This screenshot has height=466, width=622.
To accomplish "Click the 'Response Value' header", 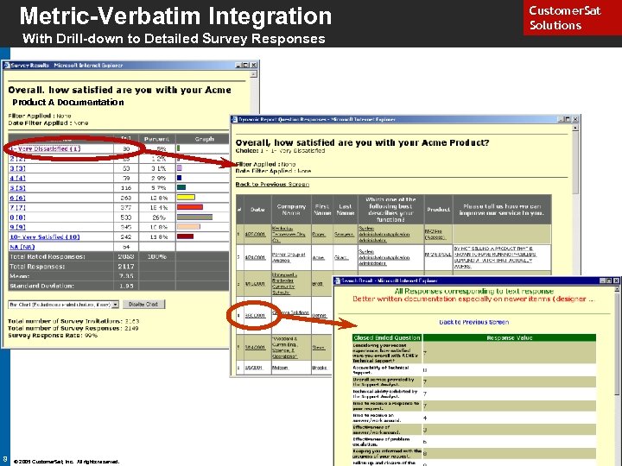I will coord(510,338).
